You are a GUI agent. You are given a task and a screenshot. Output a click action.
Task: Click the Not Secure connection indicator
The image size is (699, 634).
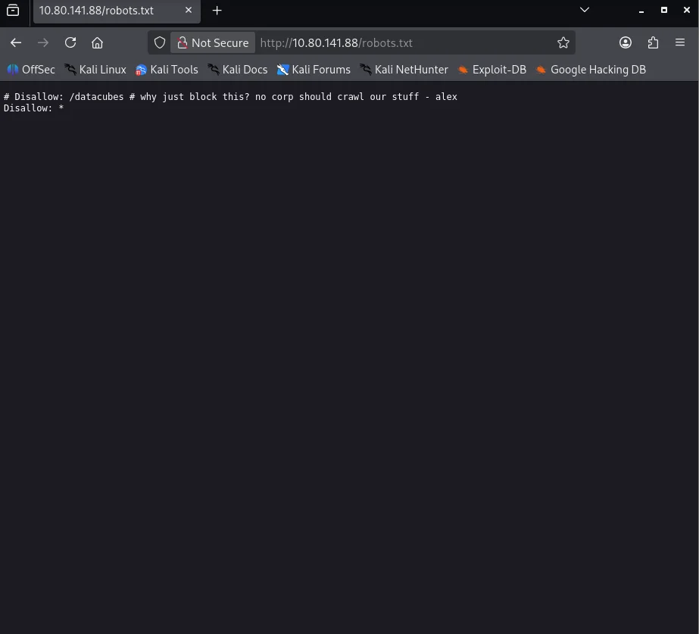(x=212, y=42)
